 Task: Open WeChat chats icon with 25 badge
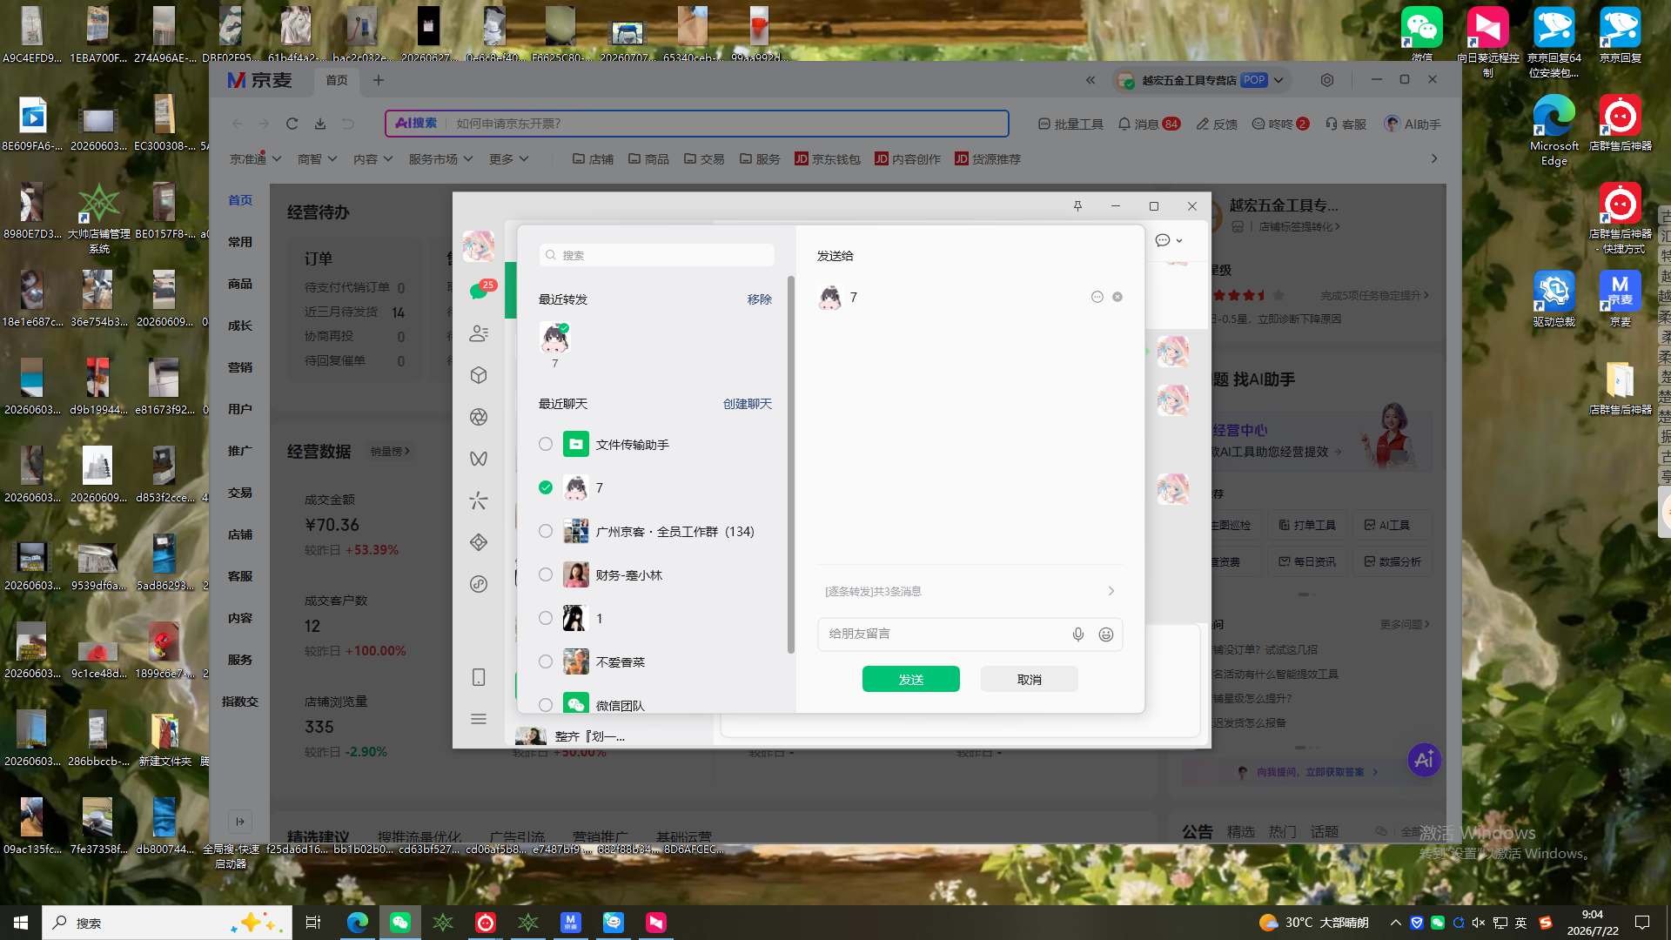coord(479,291)
